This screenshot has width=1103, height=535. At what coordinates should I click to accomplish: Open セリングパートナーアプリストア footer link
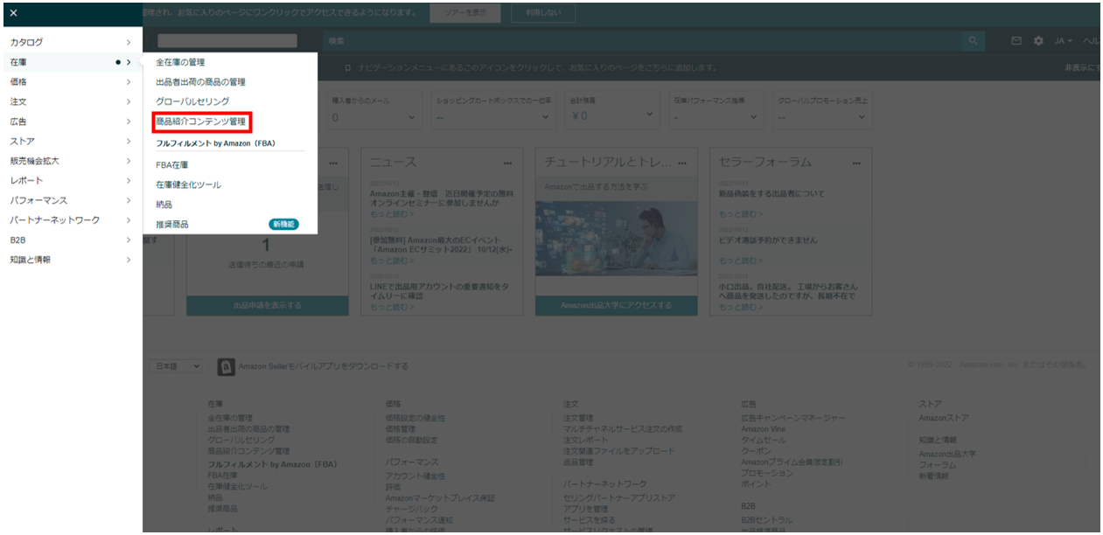pyautogui.click(x=619, y=497)
